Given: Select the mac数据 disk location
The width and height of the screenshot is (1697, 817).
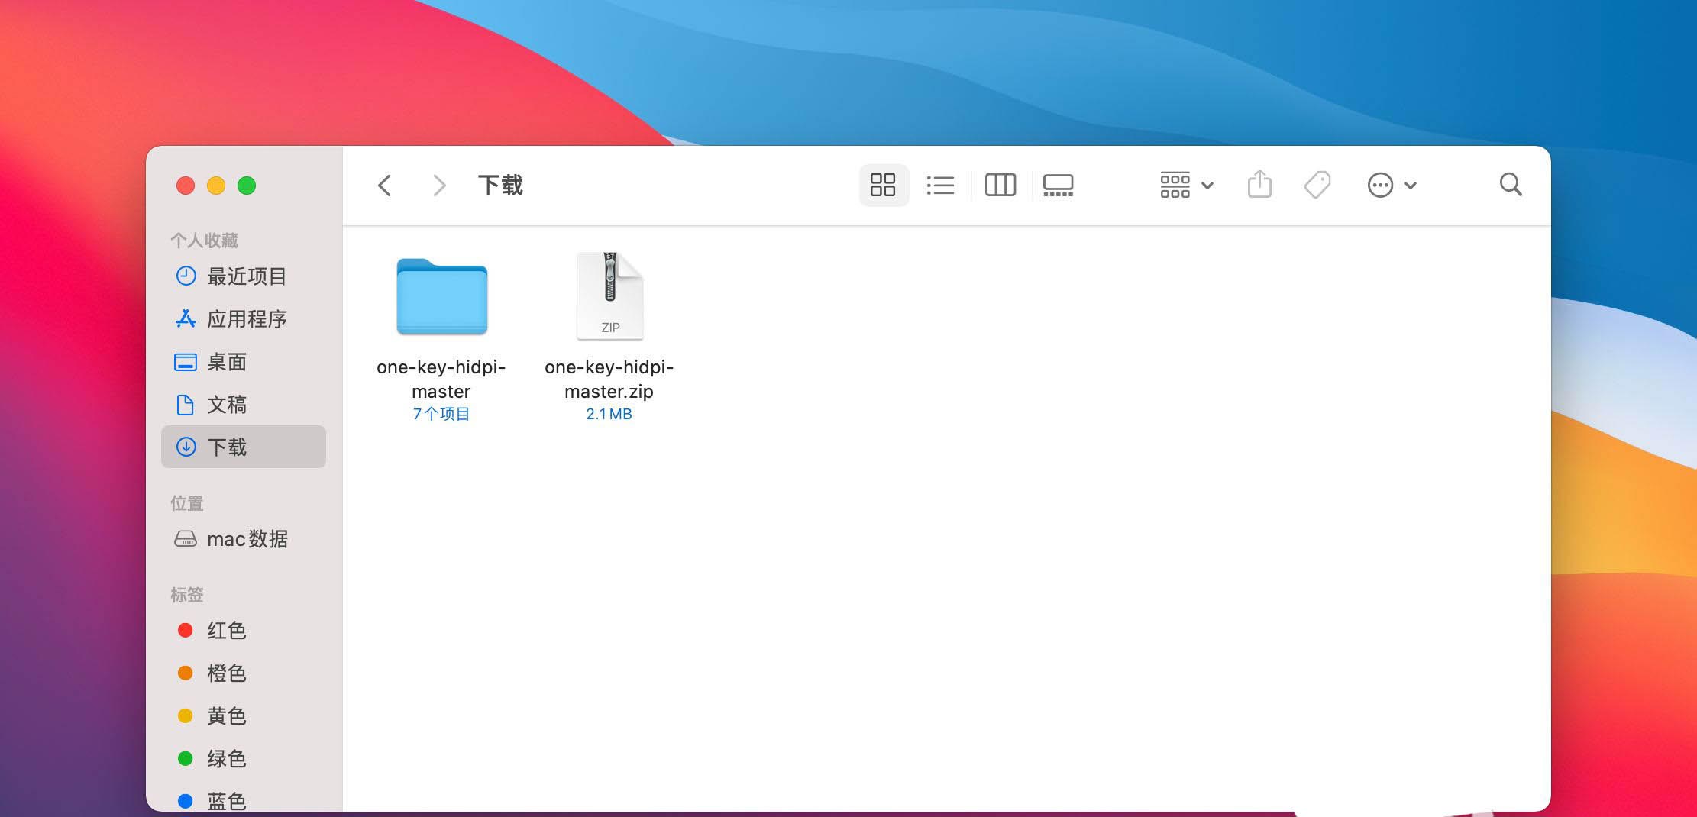Looking at the screenshot, I should click(x=246, y=539).
